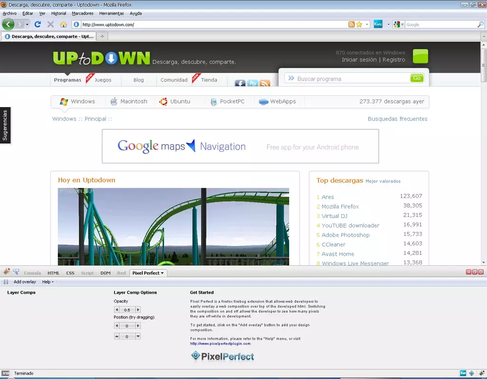The width and height of the screenshot is (487, 379).
Task: Focus the URL address bar
Action: click(x=214, y=25)
